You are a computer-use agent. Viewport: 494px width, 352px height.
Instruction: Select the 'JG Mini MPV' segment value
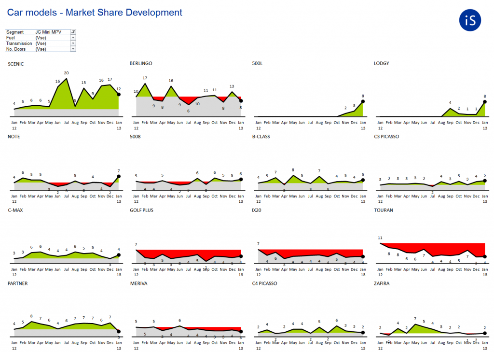(x=48, y=32)
